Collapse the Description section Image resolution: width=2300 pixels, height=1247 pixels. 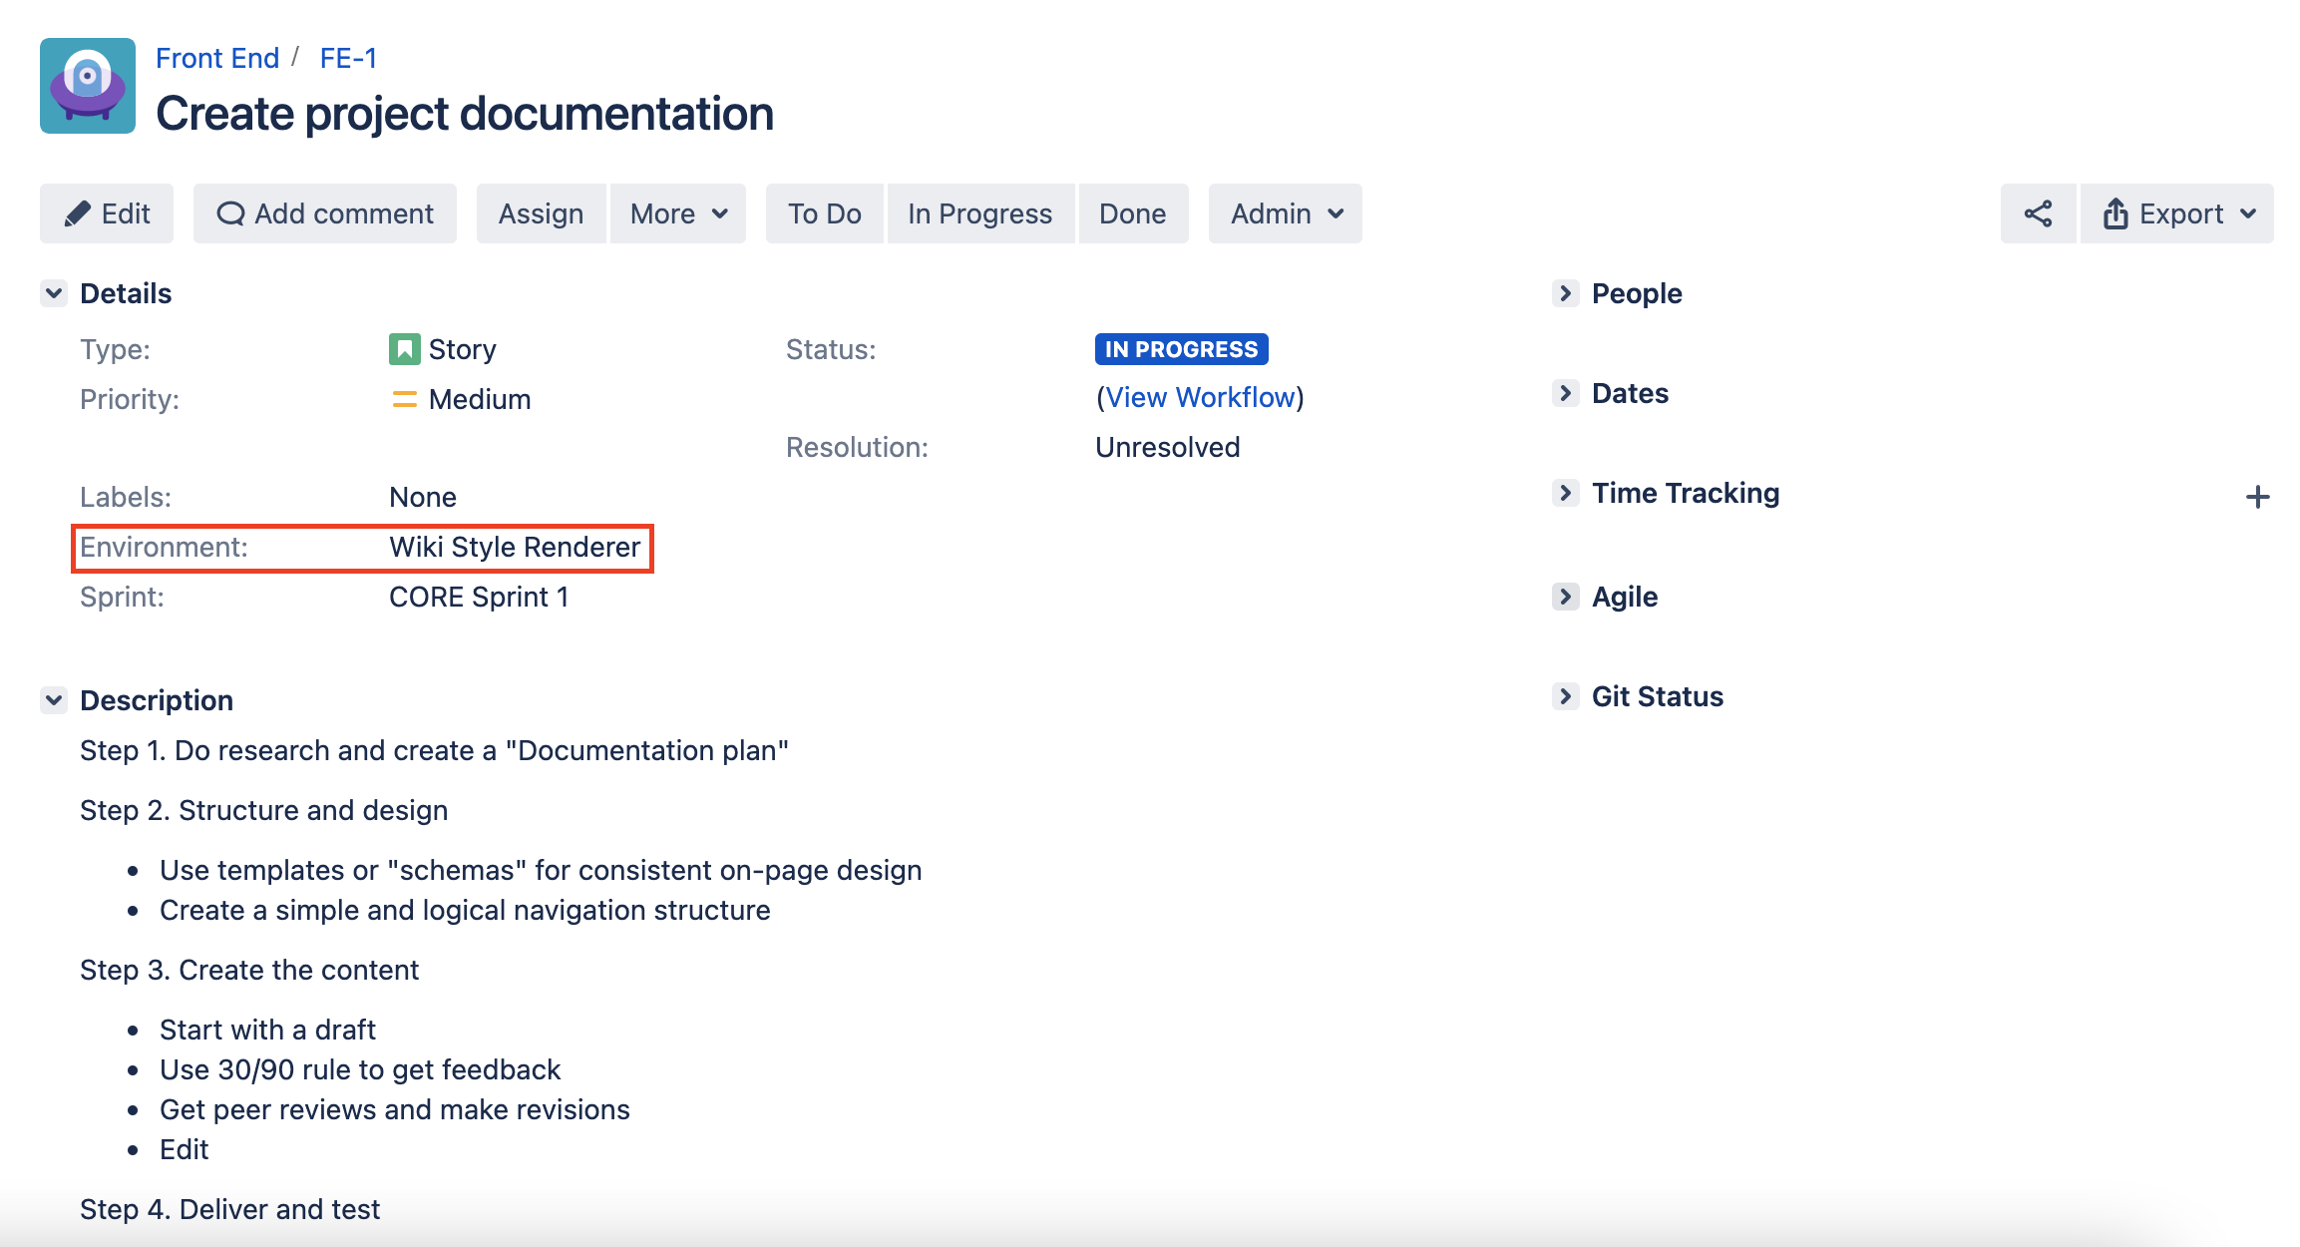(54, 700)
